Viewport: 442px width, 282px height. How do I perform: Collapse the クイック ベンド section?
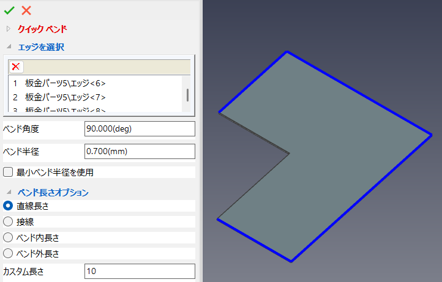point(9,29)
